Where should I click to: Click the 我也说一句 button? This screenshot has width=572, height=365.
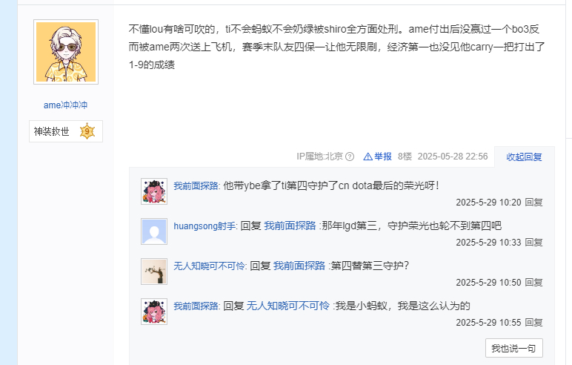[514, 348]
